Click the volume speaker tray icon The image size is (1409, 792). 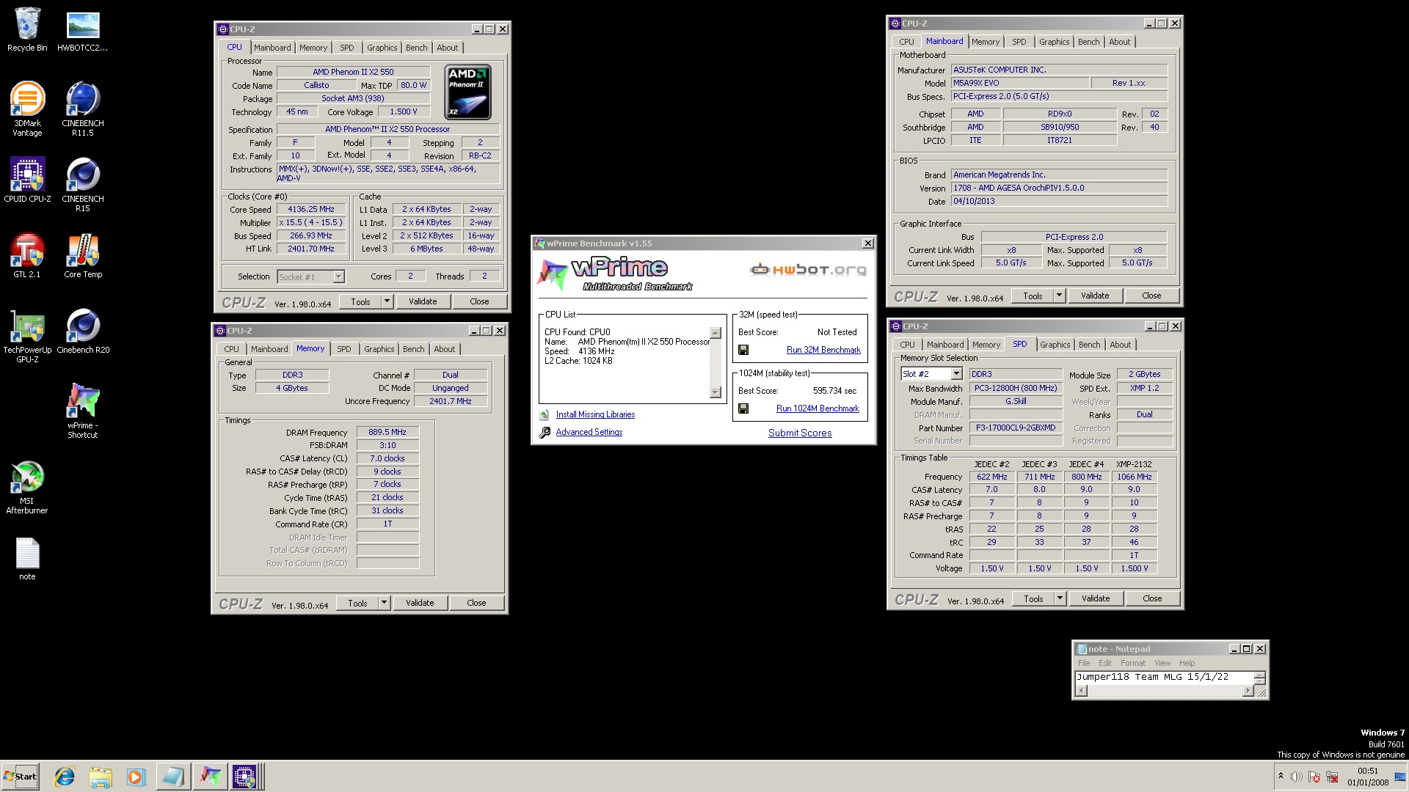tap(1297, 777)
